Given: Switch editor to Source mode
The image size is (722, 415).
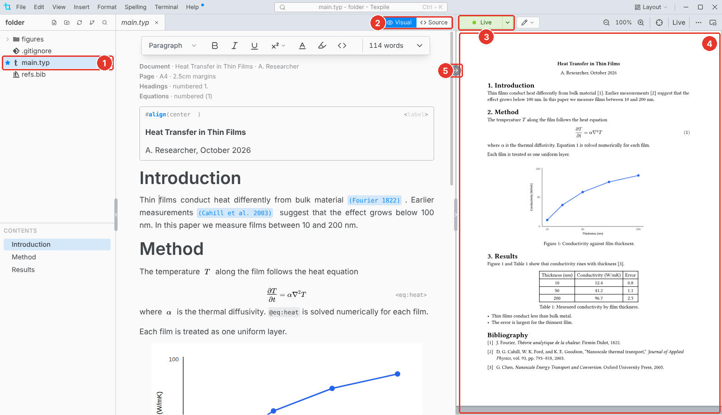Looking at the screenshot, I should tap(434, 23).
